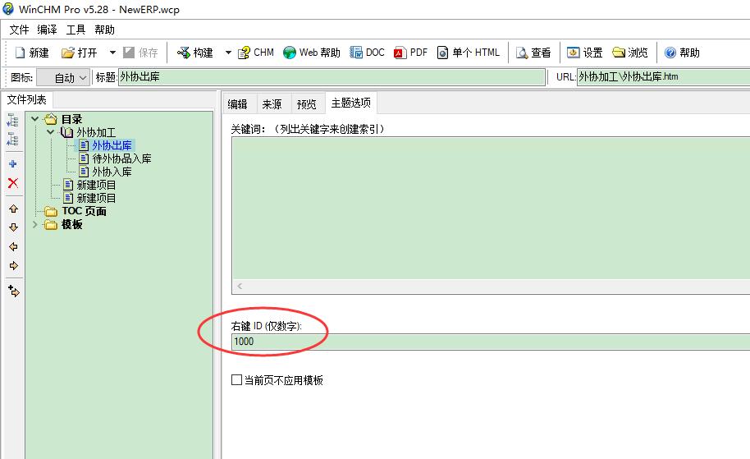
Task: Select 外协入库 in the tree
Action: coord(112,172)
